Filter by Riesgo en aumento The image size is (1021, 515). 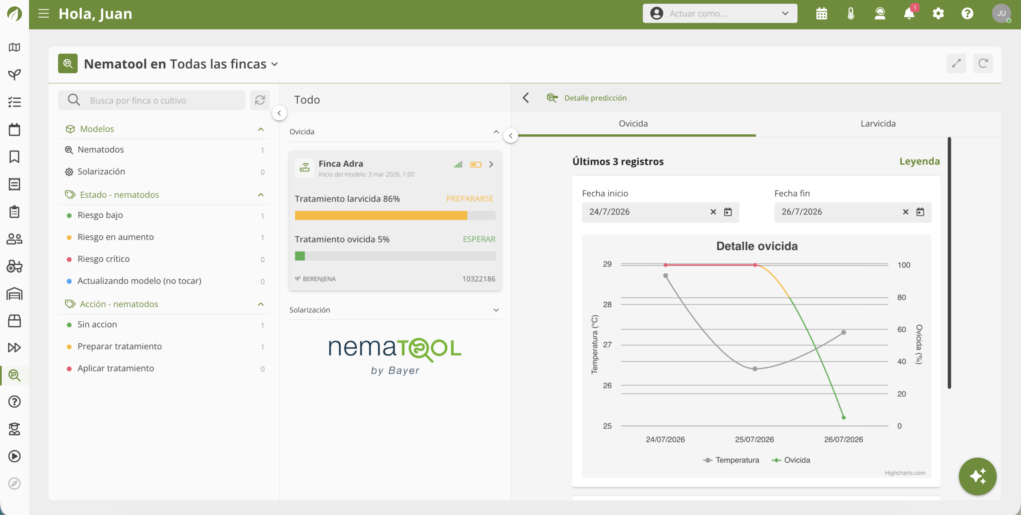click(164, 237)
